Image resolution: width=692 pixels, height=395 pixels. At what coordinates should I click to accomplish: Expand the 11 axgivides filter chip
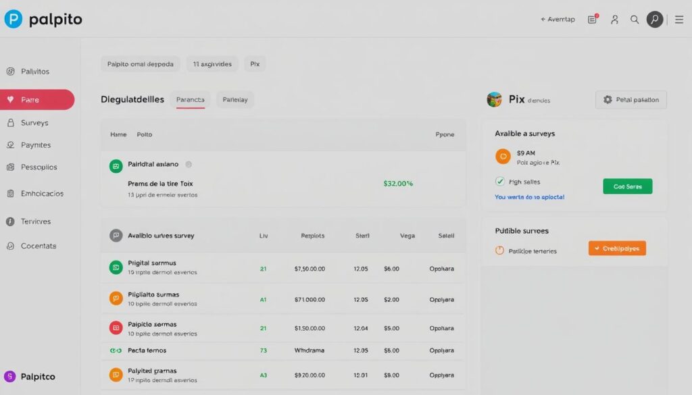tap(212, 64)
